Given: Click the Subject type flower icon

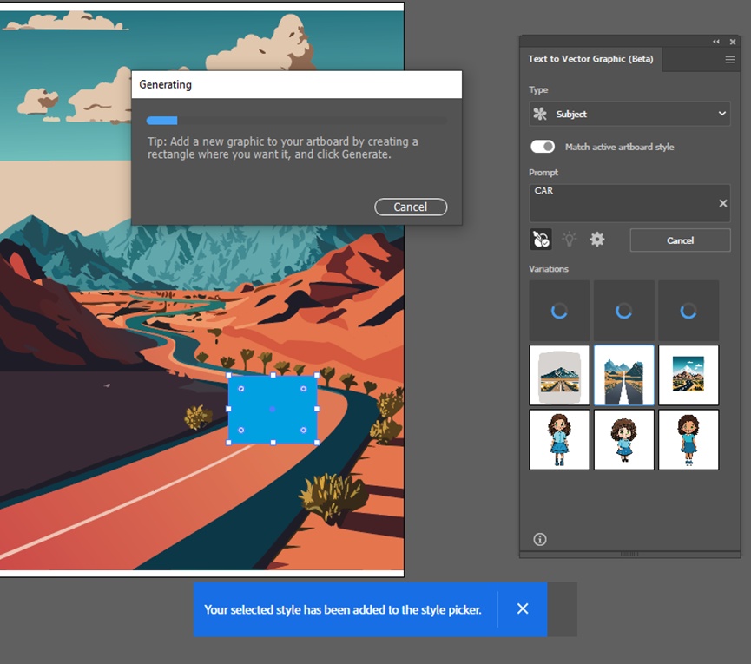Looking at the screenshot, I should click(x=540, y=114).
